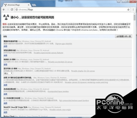
Task: Click the GL 合成纹理方块边框 flag title
Action: coord(12,98)
